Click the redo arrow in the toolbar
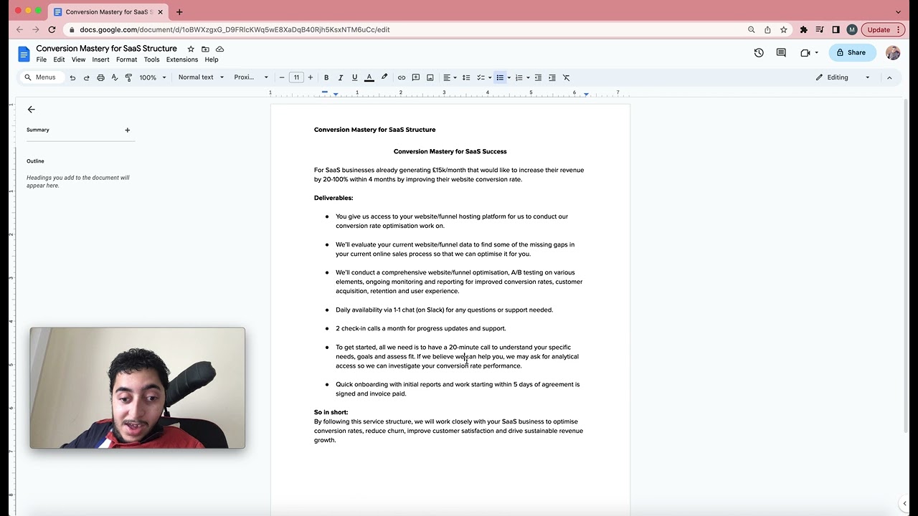The image size is (918, 516). pos(86,77)
